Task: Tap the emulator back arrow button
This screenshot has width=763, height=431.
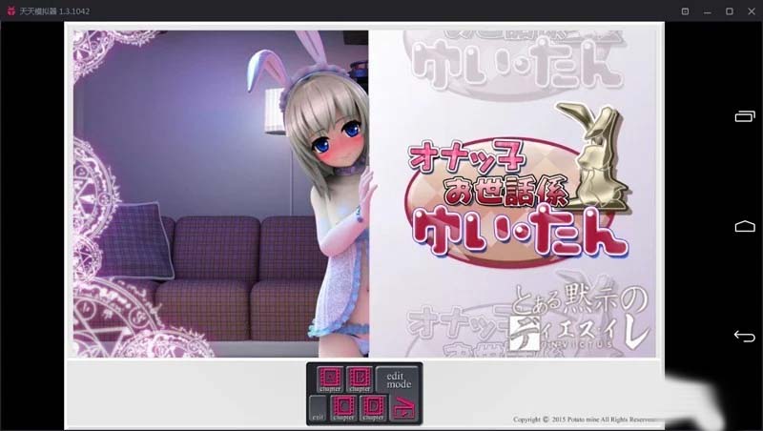Action: [745, 336]
